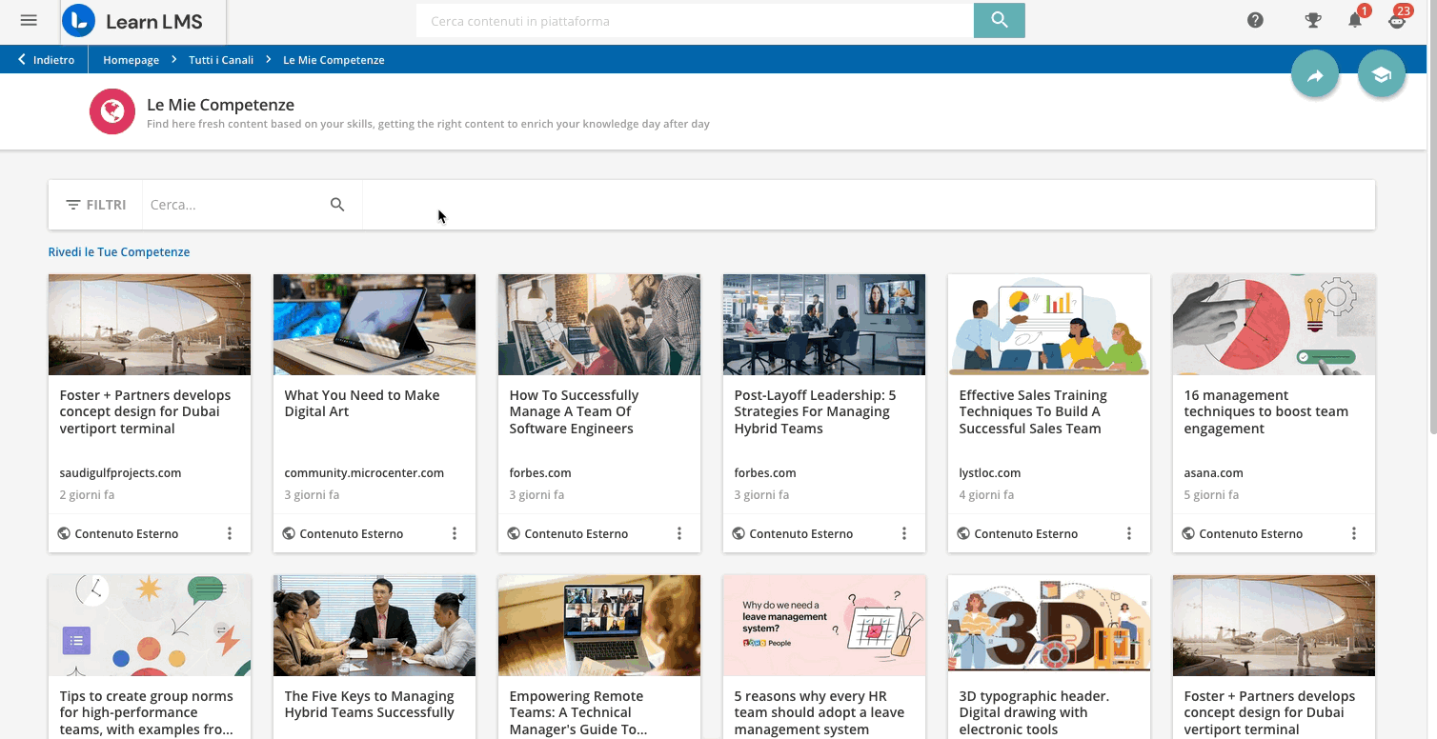
Task: Open options menu for Software Engineers card
Action: [679, 533]
